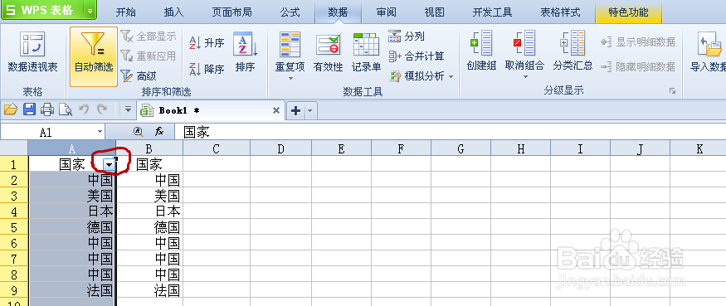Screen dimensions: 726x306
Task: Select the 数据 tab
Action: coord(338,12)
